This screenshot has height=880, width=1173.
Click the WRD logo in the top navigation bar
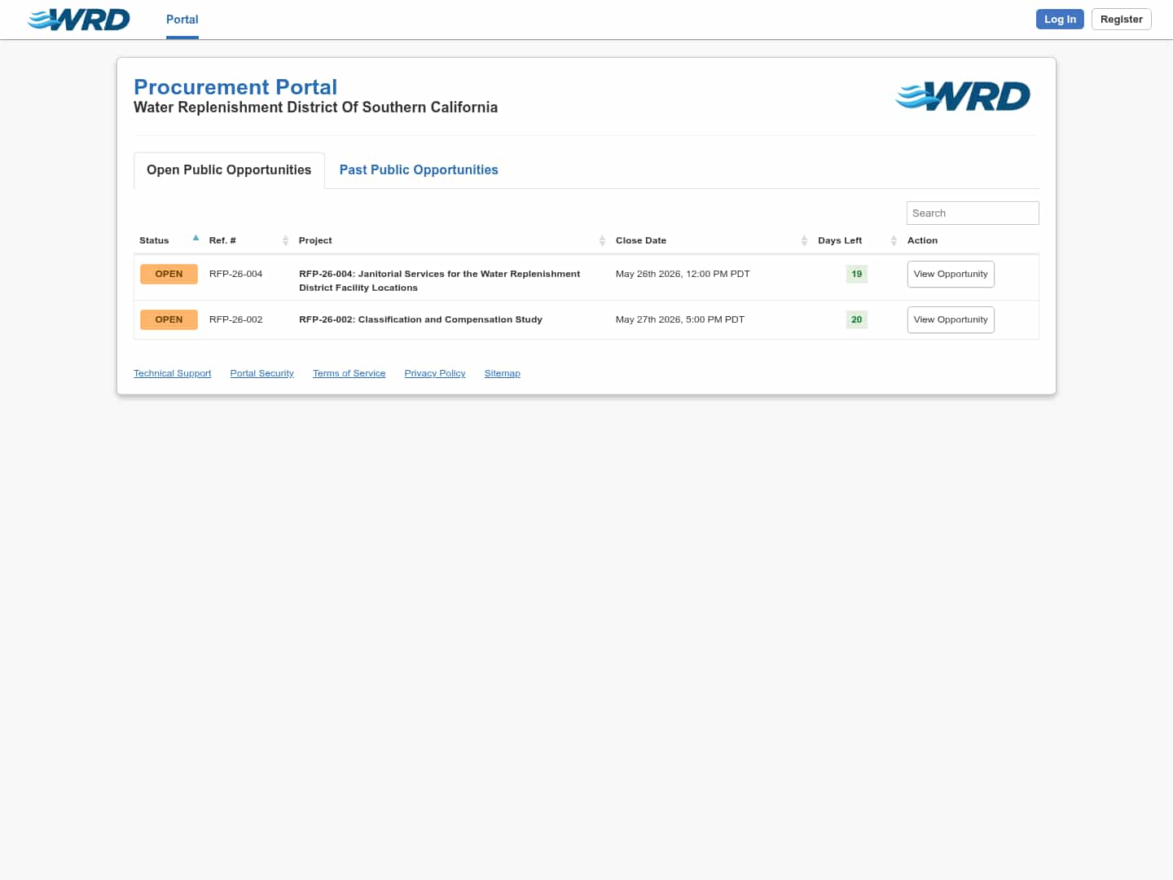coord(78,20)
